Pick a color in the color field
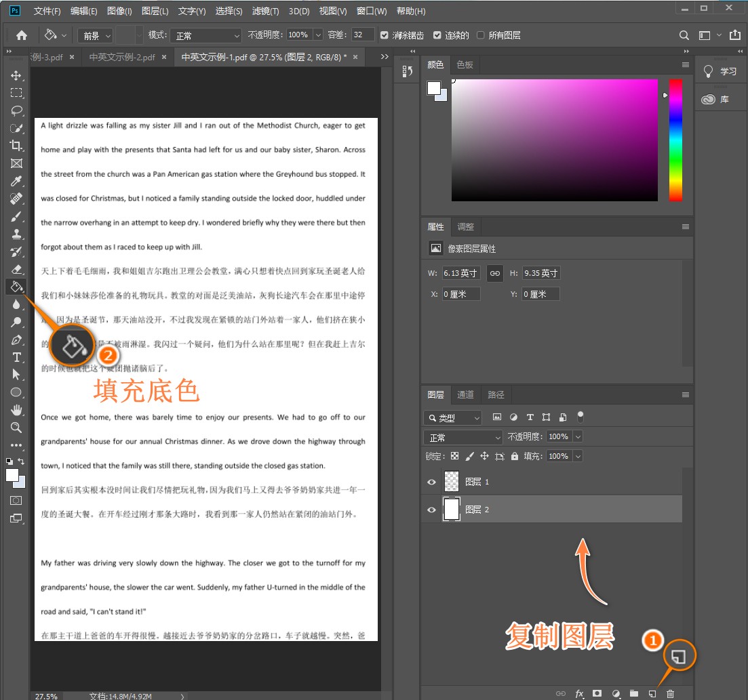 click(x=555, y=139)
